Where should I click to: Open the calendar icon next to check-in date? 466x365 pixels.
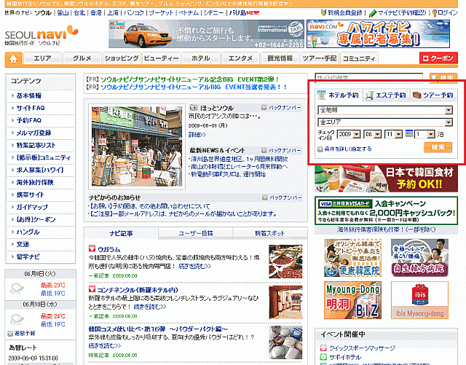(x=409, y=134)
